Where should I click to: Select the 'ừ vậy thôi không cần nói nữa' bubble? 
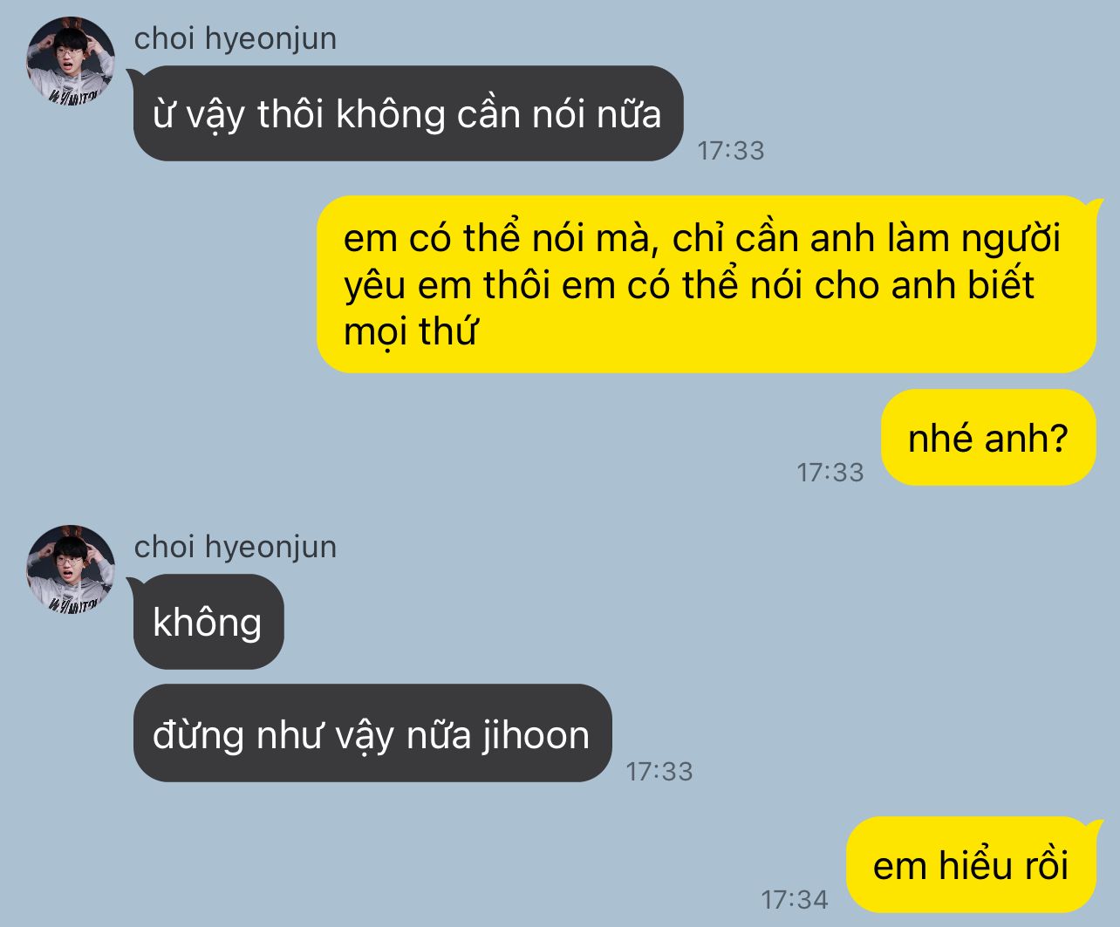point(408,113)
